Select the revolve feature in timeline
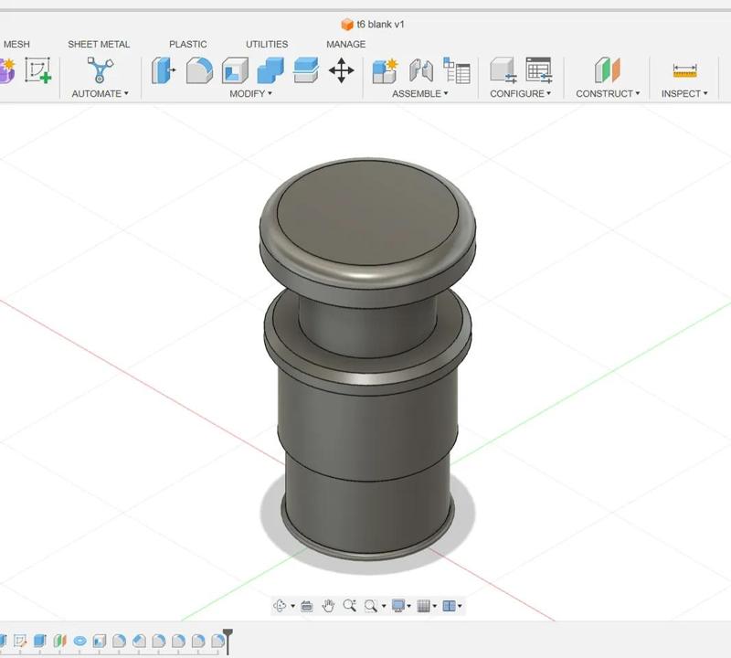Screen dimensions: 731x658 (x=79, y=642)
